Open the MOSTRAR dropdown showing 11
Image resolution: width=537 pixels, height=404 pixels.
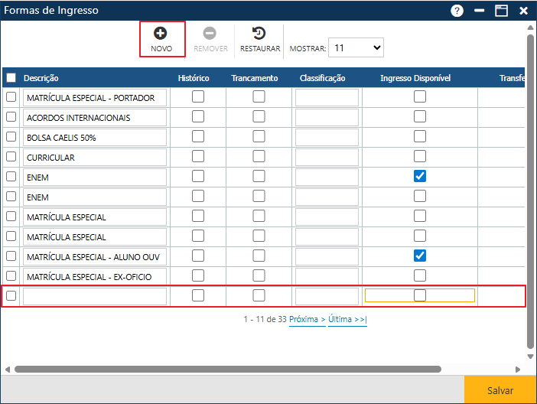pos(356,47)
